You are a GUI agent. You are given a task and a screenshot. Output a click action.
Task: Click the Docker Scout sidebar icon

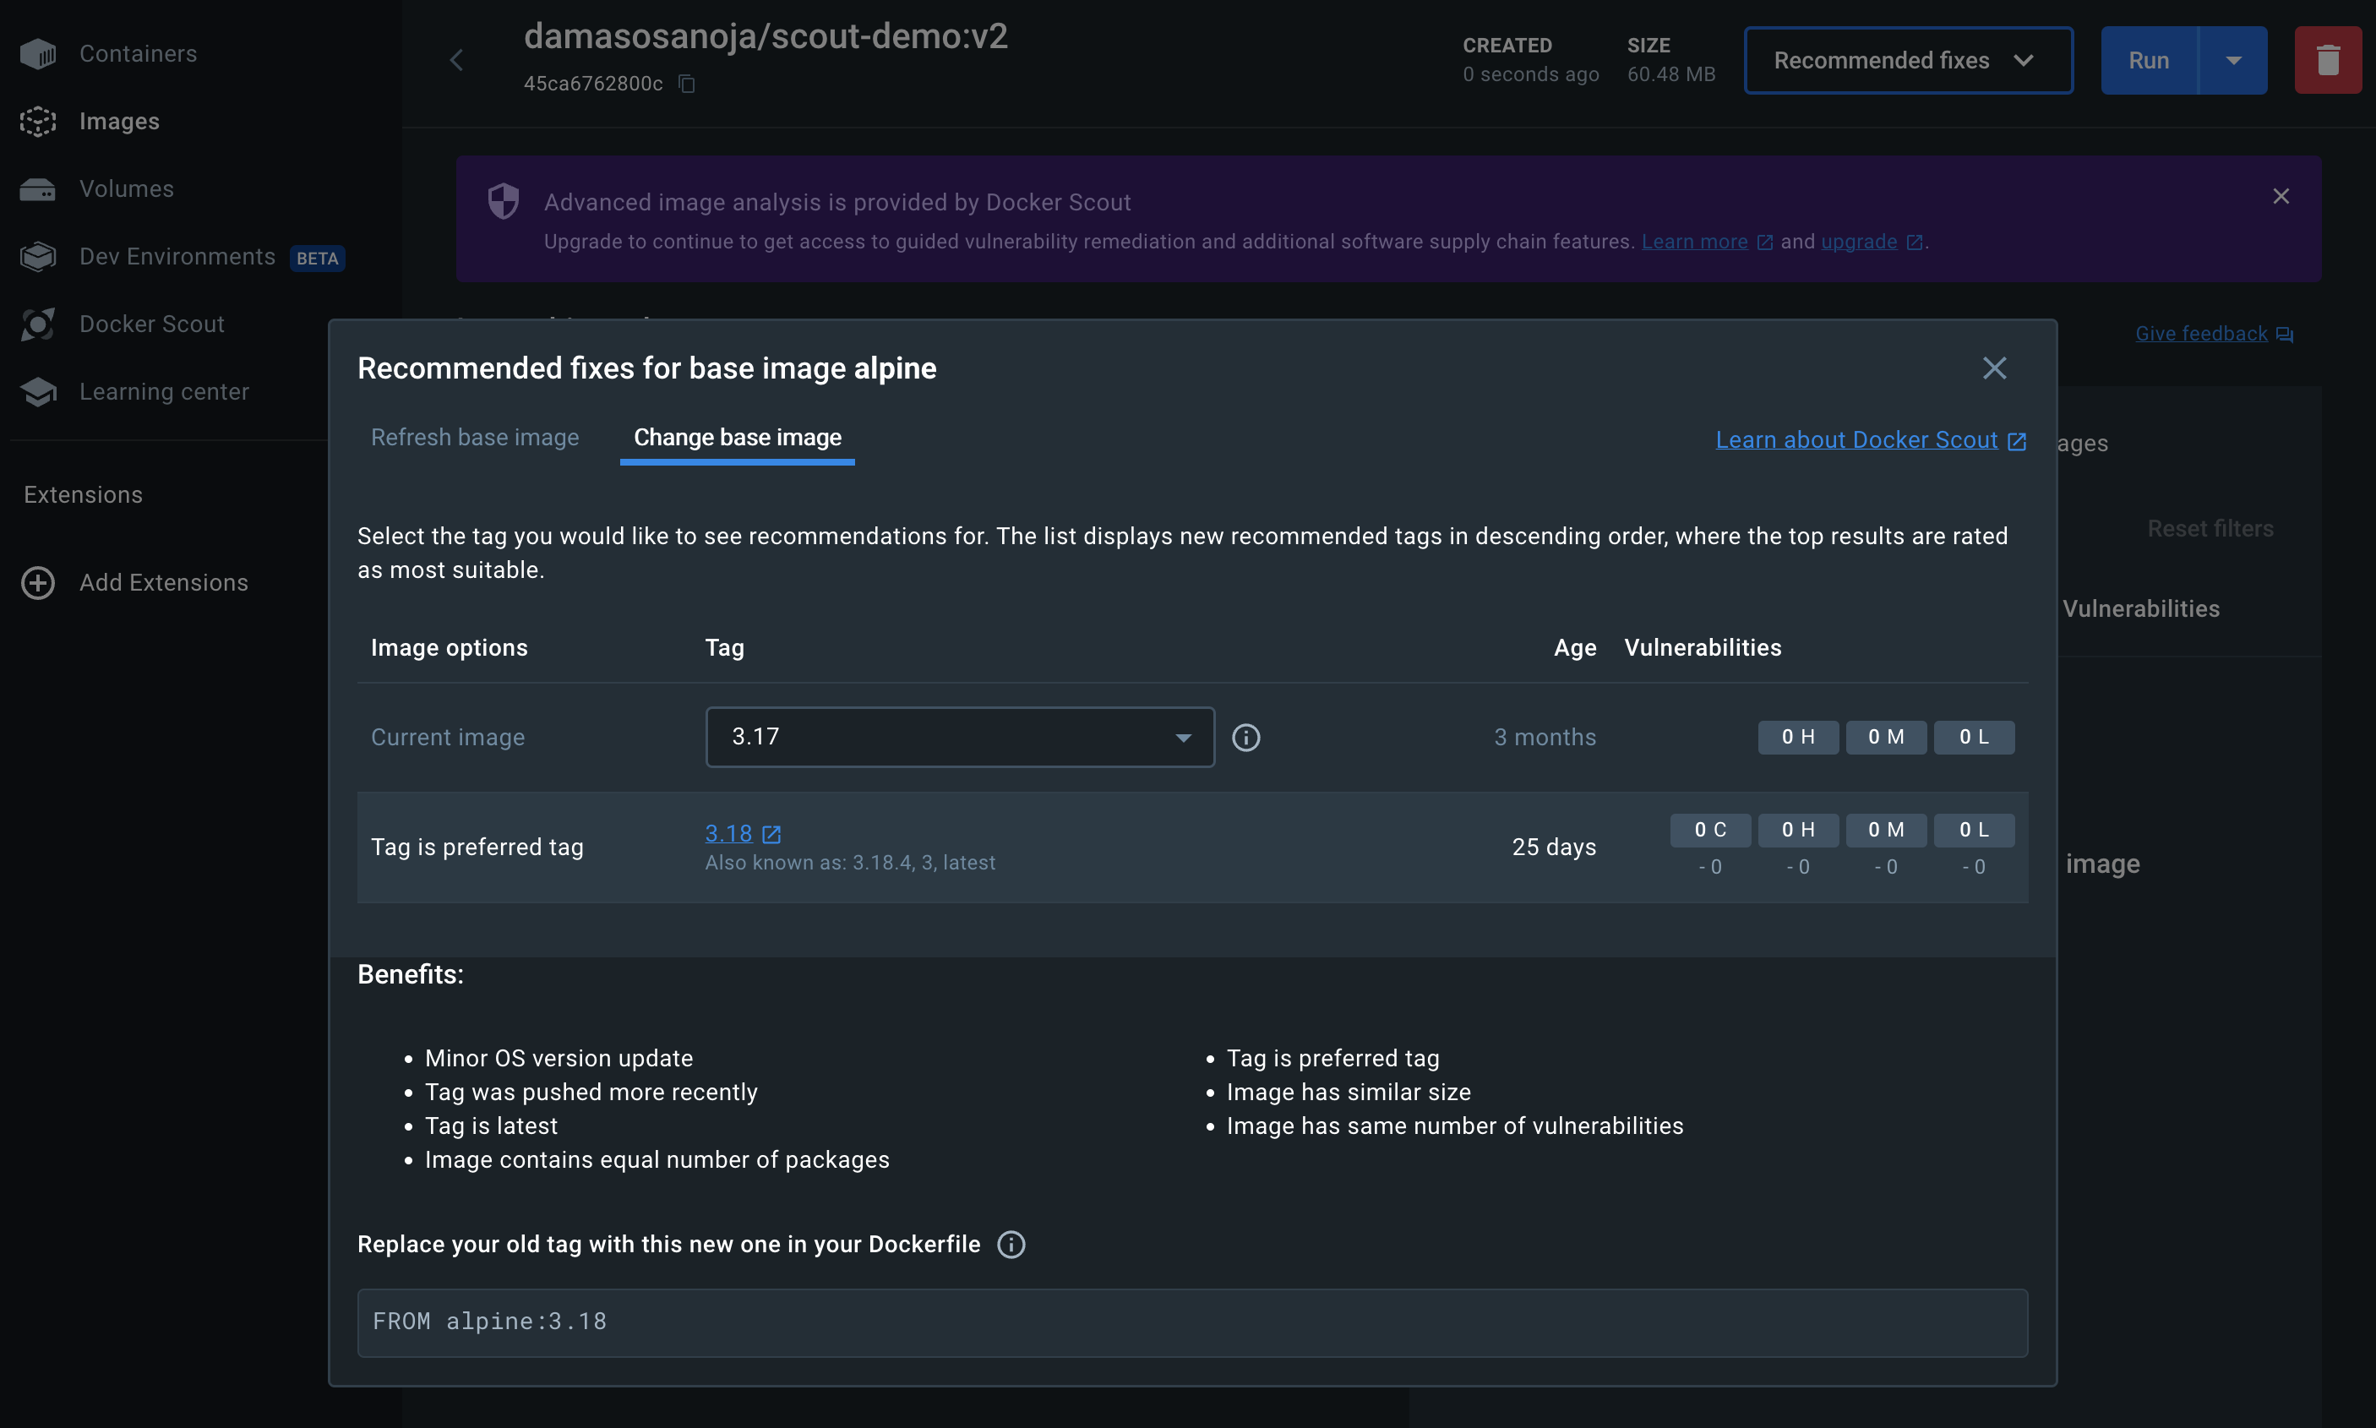coord(37,324)
